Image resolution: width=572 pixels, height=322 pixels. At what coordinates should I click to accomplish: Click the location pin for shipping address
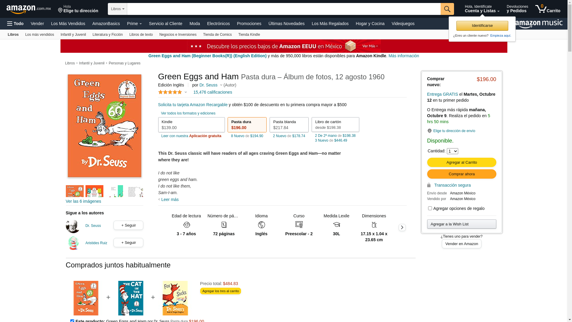tap(429, 131)
